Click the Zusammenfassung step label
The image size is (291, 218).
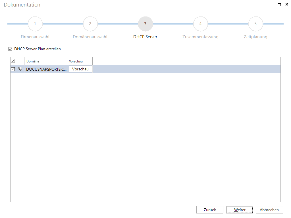[x=200, y=37]
